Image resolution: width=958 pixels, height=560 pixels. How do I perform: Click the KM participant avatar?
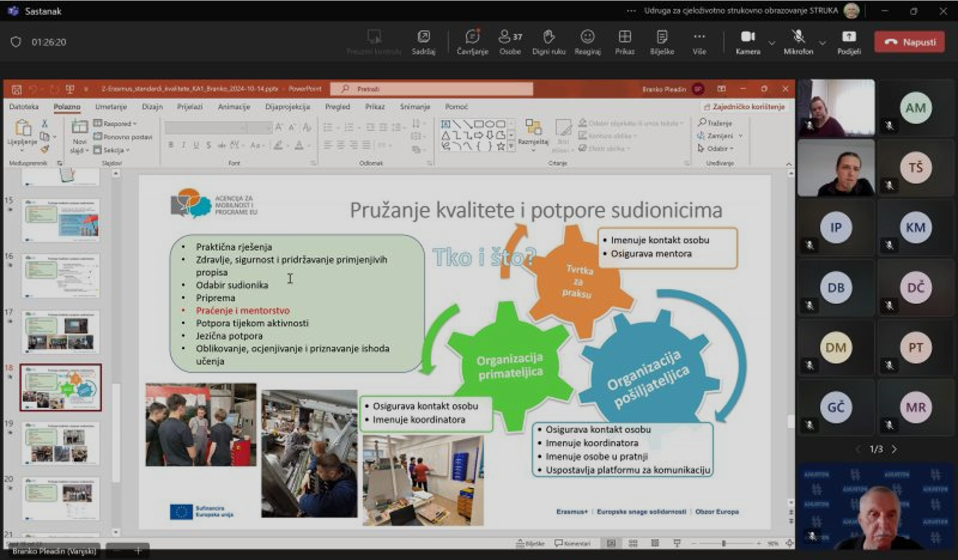pyautogui.click(x=915, y=228)
